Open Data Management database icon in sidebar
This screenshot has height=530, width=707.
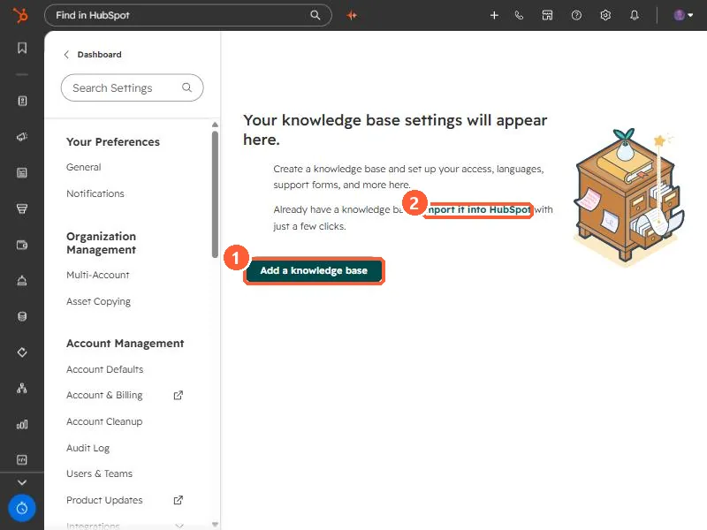[21, 316]
